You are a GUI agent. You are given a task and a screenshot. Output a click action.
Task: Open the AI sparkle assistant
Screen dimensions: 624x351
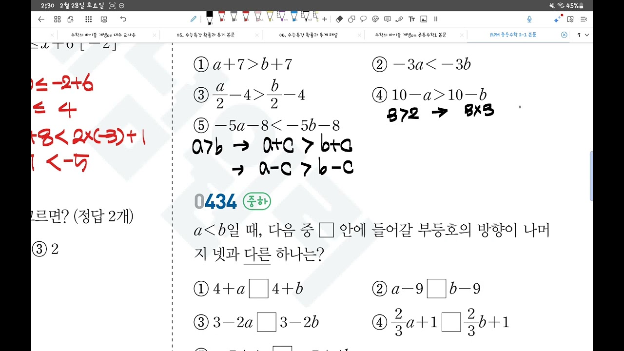click(558, 19)
